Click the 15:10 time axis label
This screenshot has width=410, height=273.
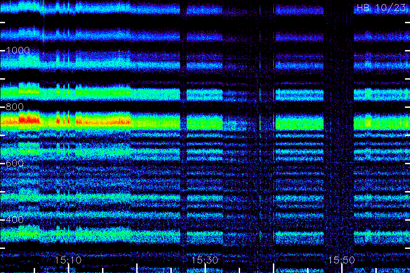68,260
